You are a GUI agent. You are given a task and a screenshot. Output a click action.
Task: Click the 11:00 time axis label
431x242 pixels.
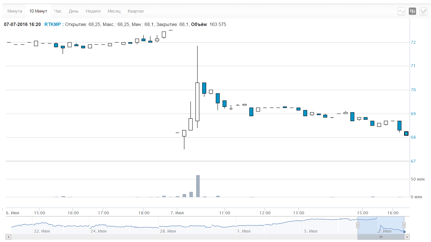coord(225,213)
